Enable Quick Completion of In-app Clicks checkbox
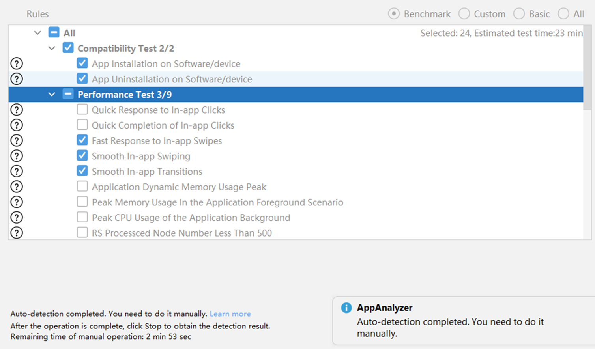Image resolution: width=595 pixels, height=349 pixels. pyautogui.click(x=82, y=125)
